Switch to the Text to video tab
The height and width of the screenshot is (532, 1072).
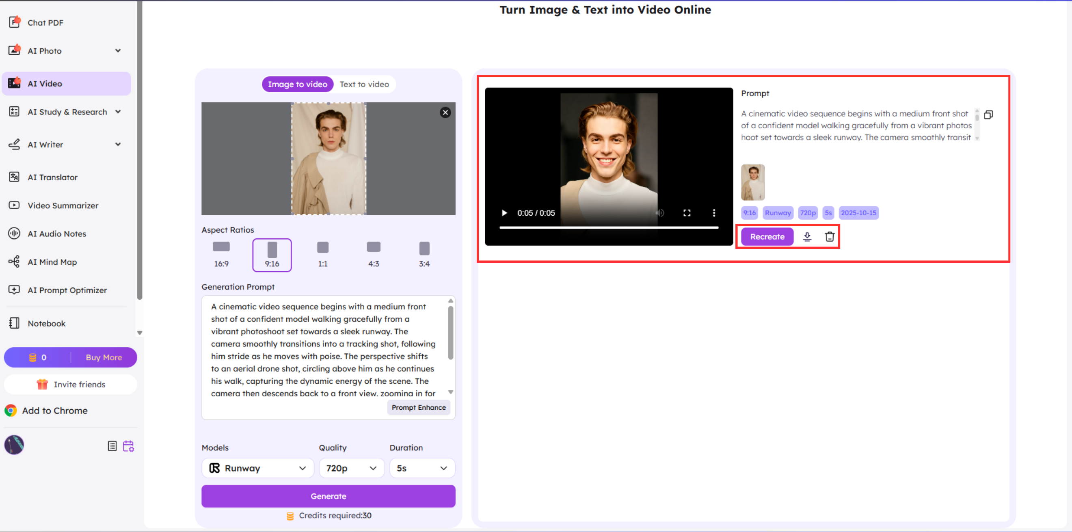click(365, 84)
